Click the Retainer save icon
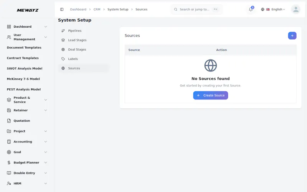This screenshot has width=307, height=192. click(9, 110)
